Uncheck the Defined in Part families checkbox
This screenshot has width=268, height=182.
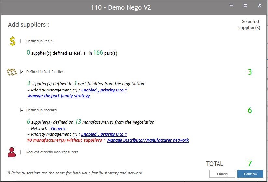point(22,72)
